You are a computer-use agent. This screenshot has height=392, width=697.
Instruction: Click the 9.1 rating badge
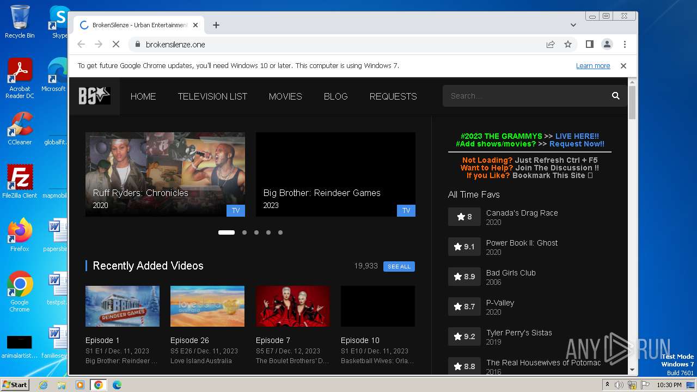coord(464,247)
